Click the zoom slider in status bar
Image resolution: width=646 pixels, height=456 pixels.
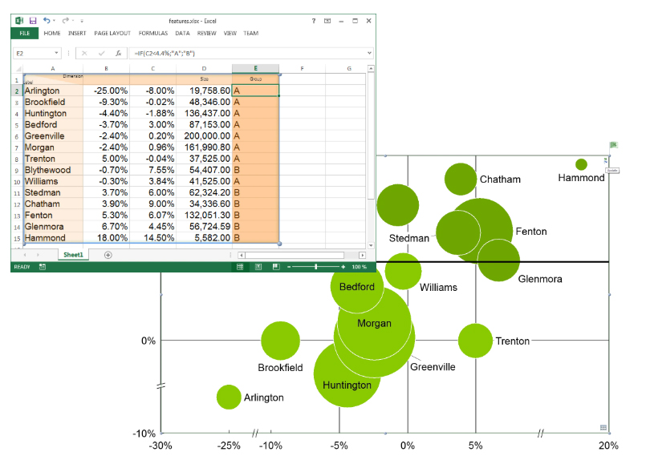click(316, 266)
